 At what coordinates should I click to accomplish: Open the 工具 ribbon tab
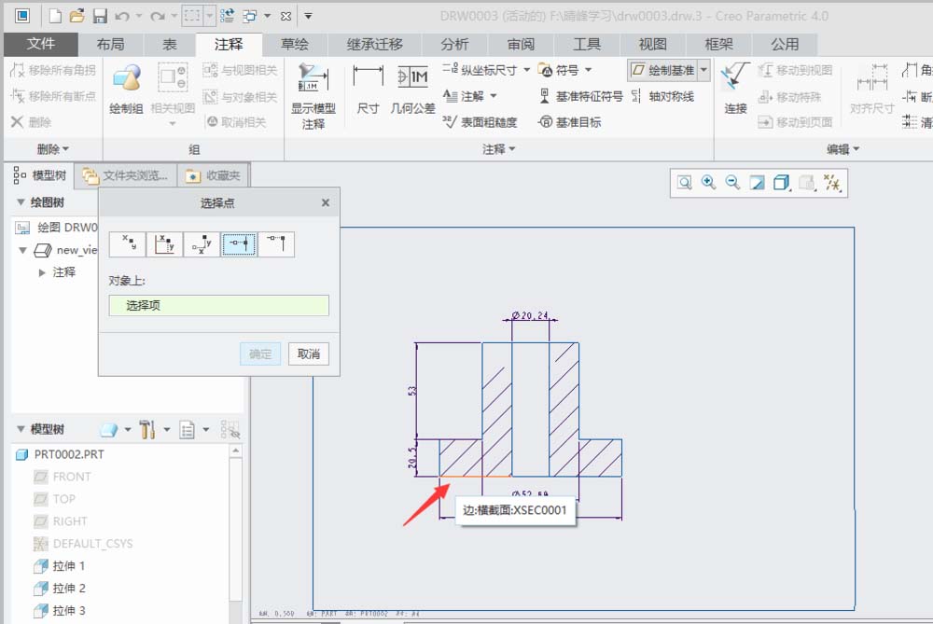587,44
